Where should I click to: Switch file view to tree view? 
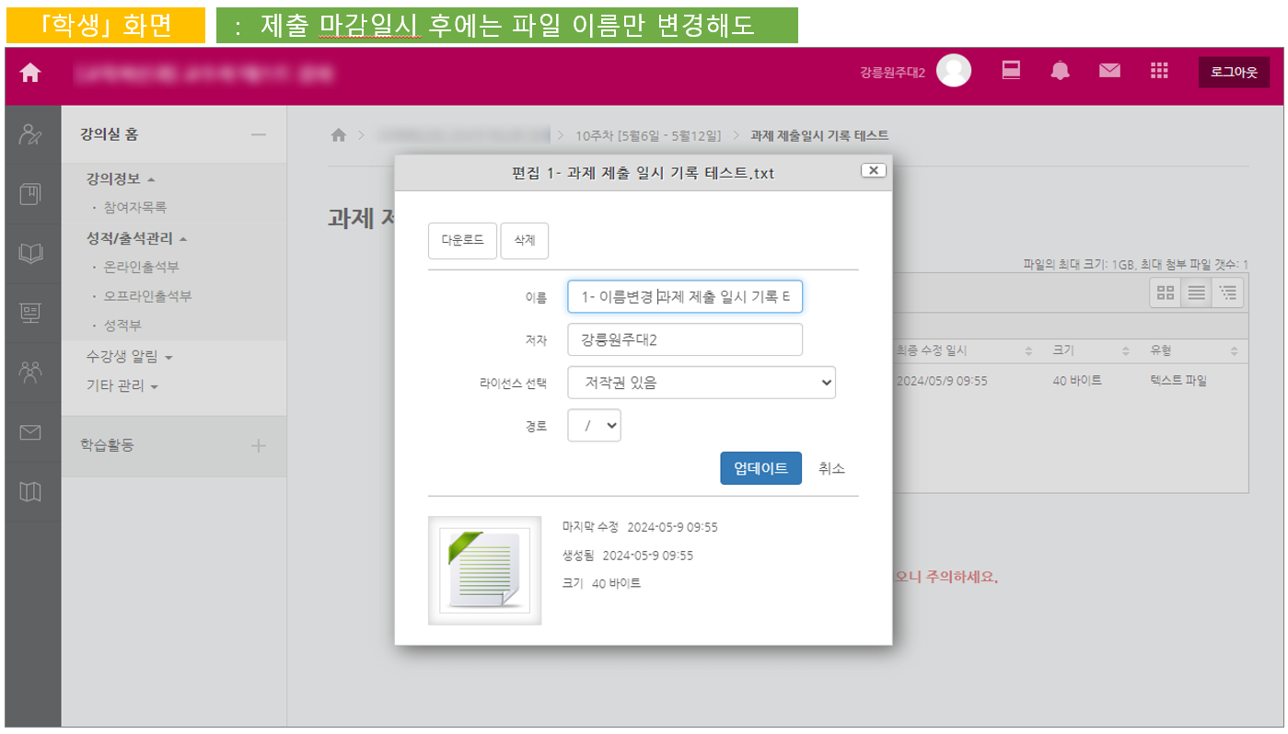1227,292
